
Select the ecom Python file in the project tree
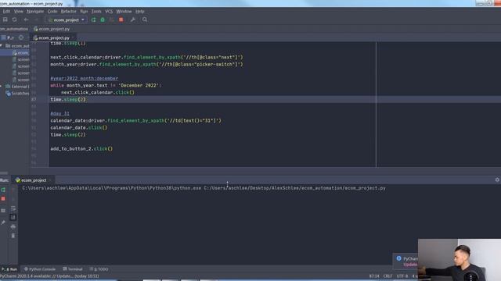tap(21, 53)
